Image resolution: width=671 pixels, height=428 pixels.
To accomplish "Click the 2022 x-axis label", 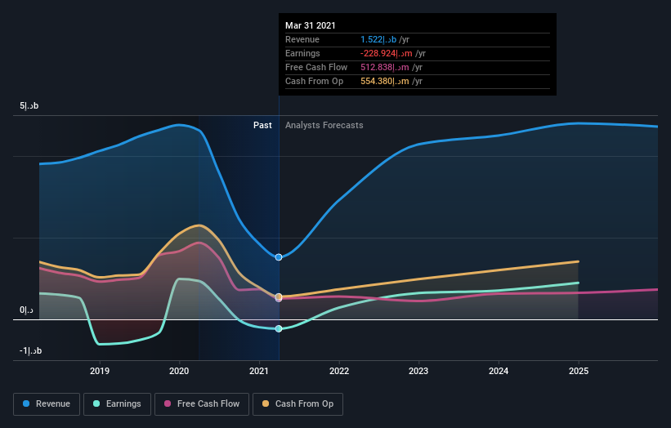I will [339, 371].
